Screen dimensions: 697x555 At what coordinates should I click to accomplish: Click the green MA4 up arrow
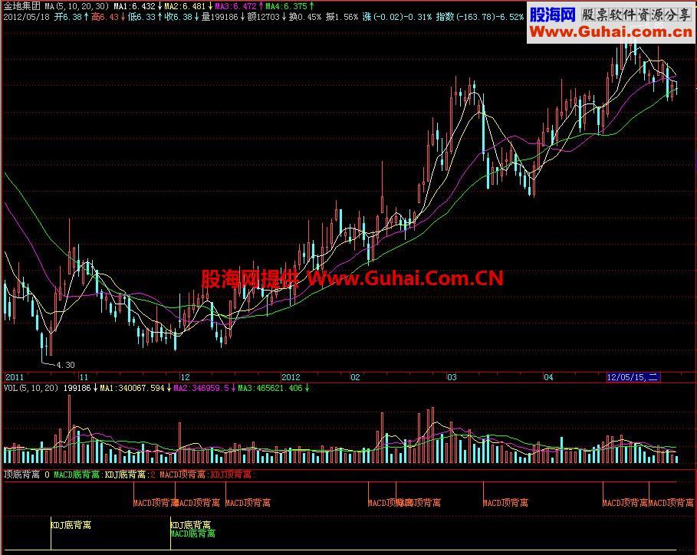click(311, 5)
